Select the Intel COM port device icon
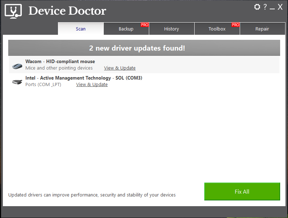288x218 pixels. (x=17, y=82)
